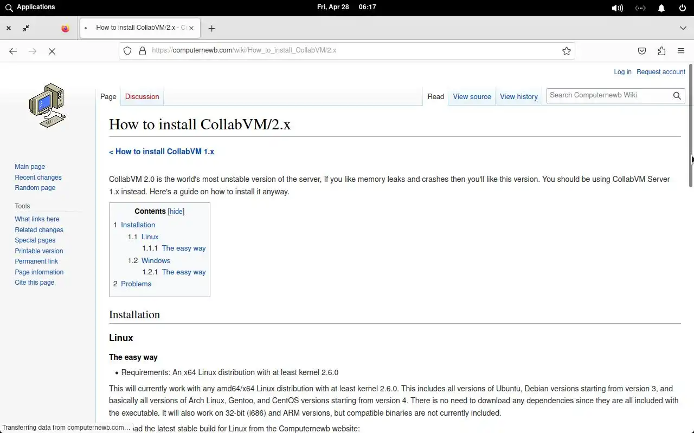Image resolution: width=694 pixels, height=433 pixels.
Task: Click the Log in link
Action: [x=622, y=72]
